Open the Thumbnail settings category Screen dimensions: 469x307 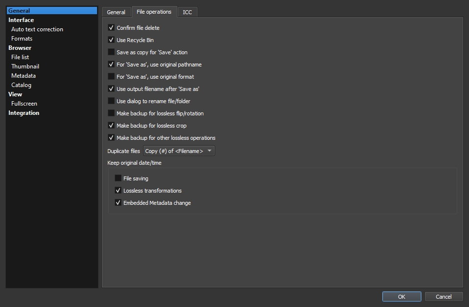coord(25,66)
